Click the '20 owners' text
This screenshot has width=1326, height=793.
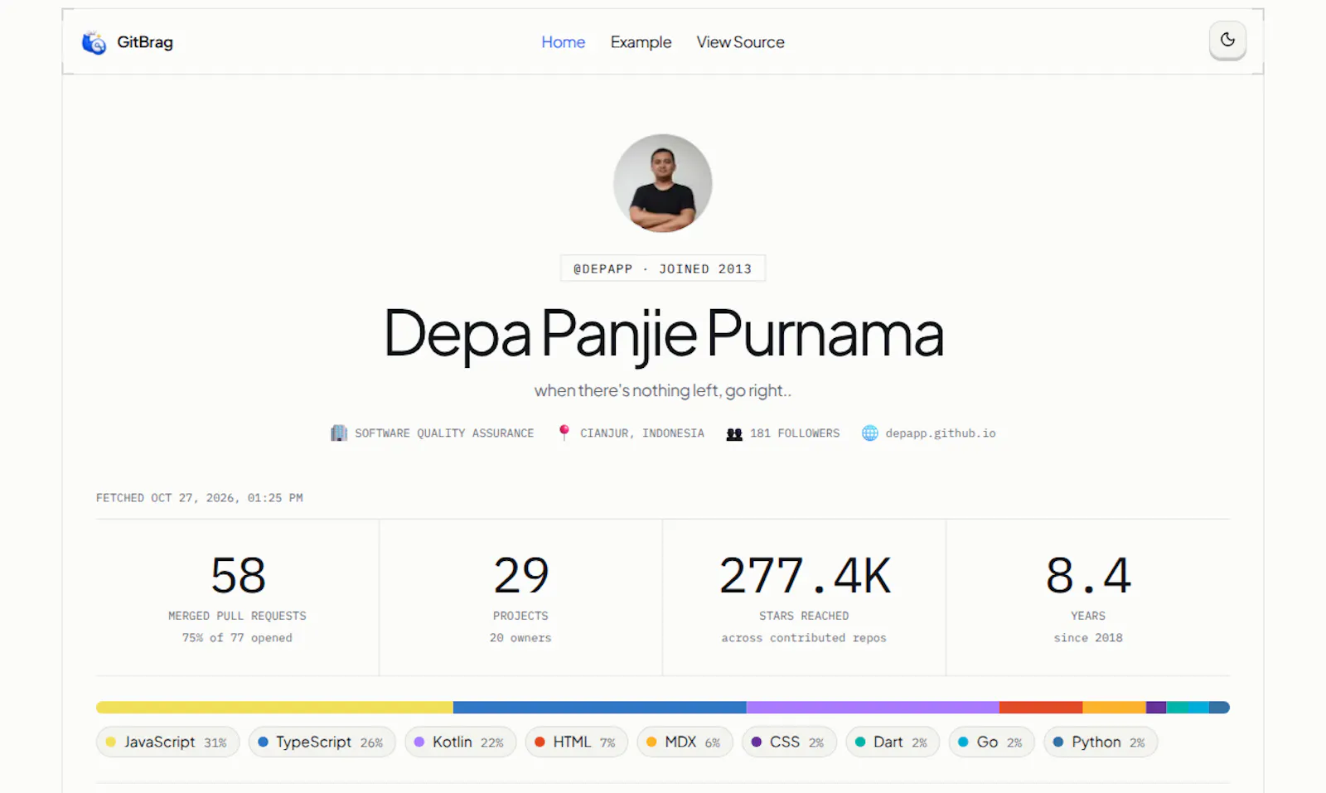[520, 638]
